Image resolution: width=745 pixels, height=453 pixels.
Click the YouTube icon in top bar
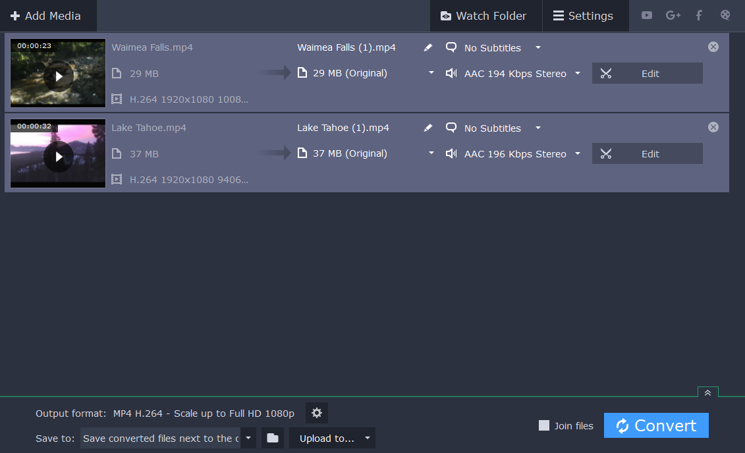point(647,15)
